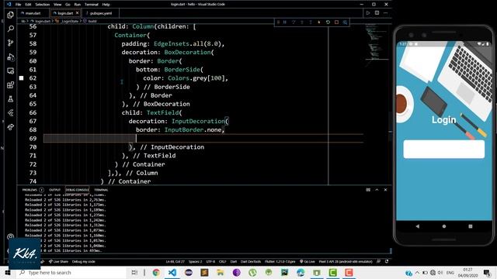Run the file with the play icon

[368, 13]
